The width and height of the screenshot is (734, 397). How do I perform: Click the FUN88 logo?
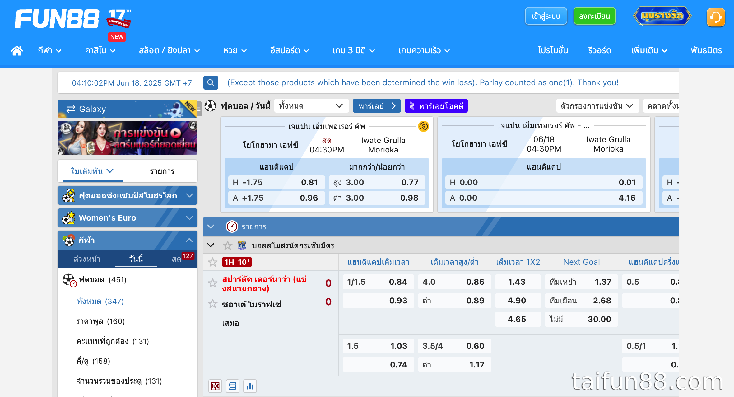click(57, 19)
